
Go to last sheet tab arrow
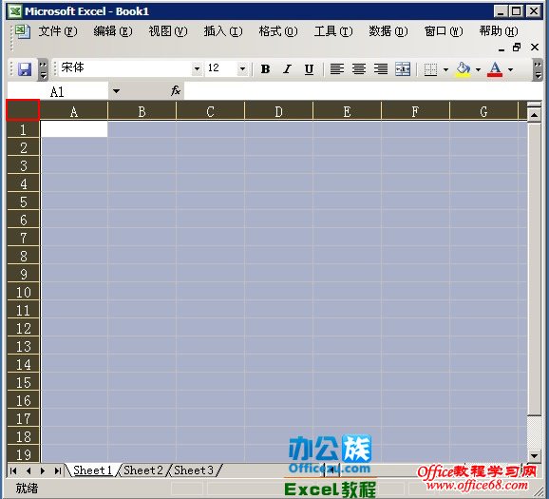pos(58,470)
